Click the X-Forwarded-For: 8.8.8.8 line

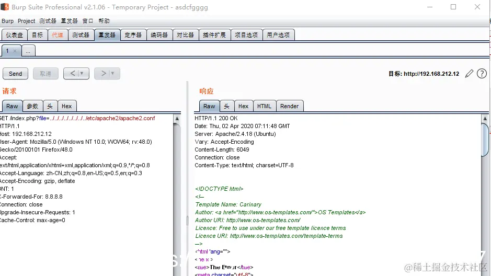tap(31, 197)
